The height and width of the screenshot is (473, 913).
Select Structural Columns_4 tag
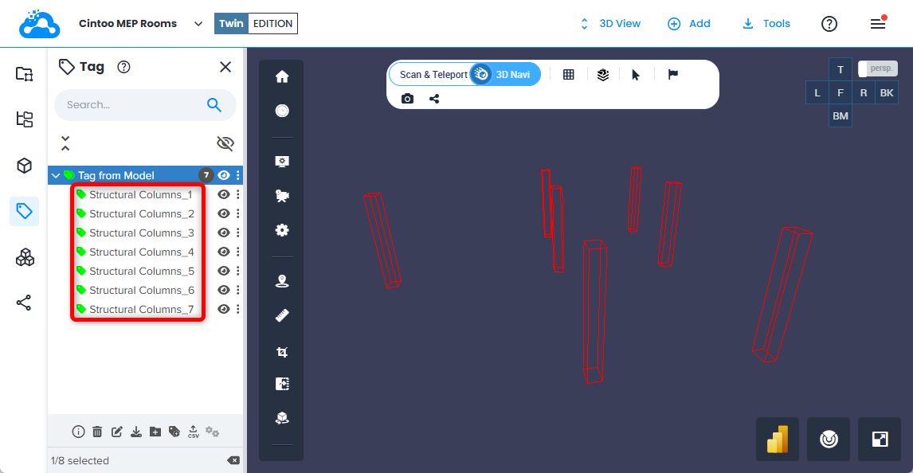pyautogui.click(x=142, y=252)
